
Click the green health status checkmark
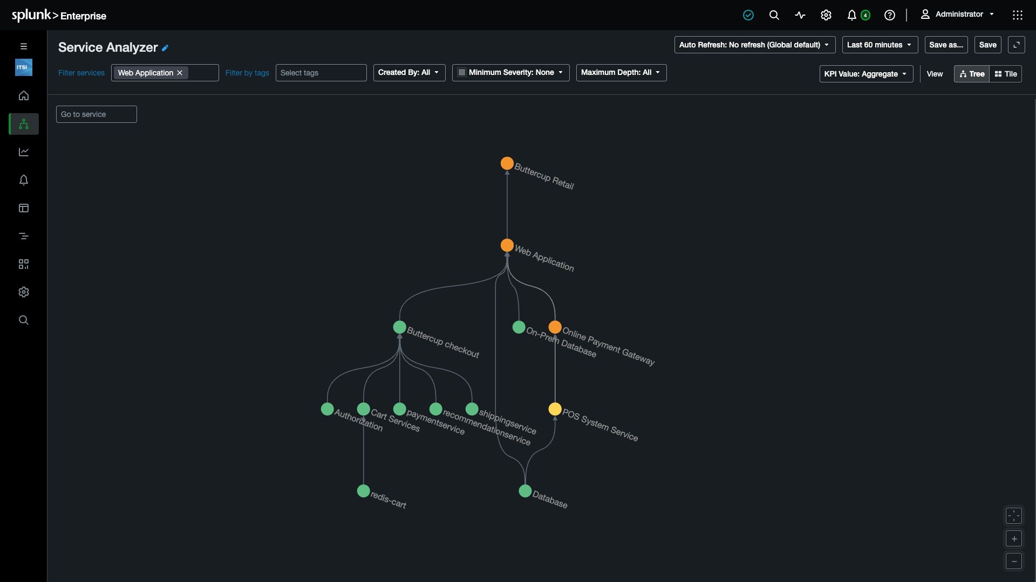[748, 15]
